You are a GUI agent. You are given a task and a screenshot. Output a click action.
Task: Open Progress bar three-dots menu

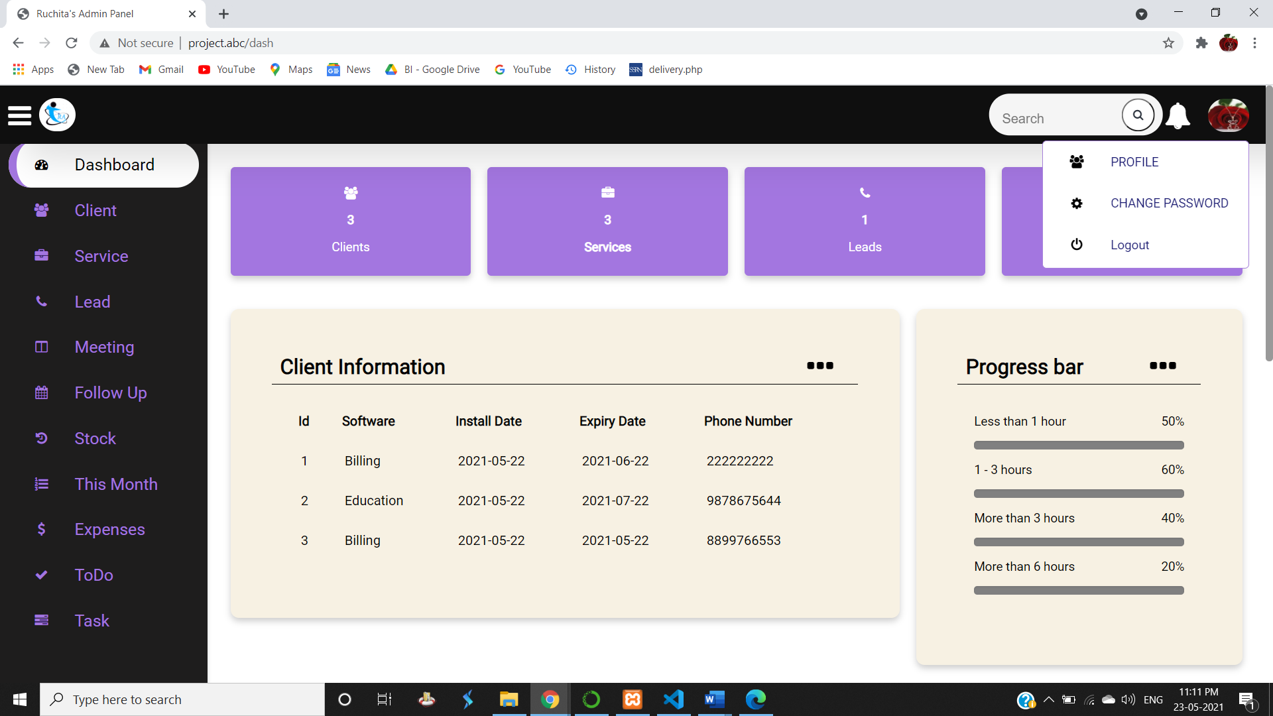coord(1163,366)
